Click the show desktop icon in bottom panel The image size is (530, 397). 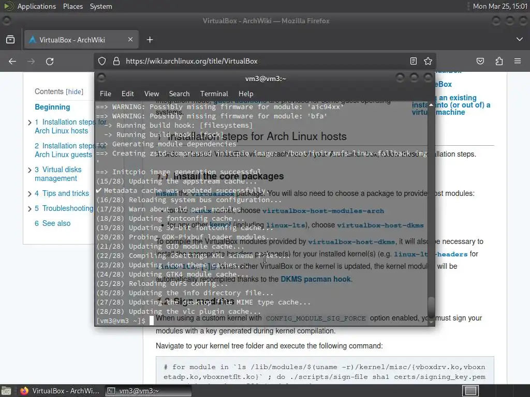pyautogui.click(x=6, y=391)
